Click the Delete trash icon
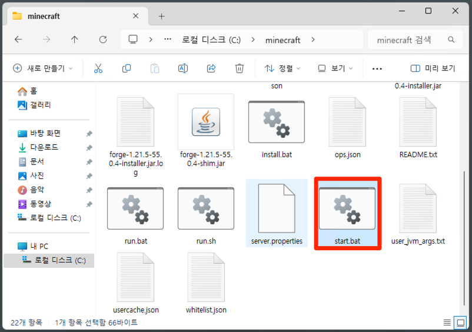The height and width of the screenshot is (332, 472). click(240, 68)
